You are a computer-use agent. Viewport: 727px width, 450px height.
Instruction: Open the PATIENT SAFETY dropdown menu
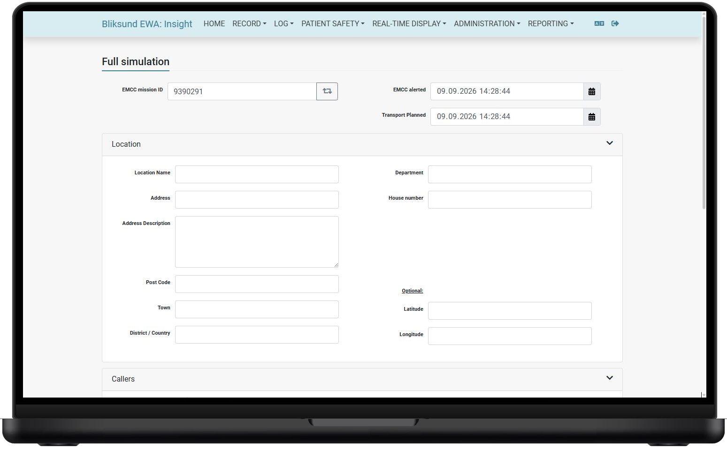pyautogui.click(x=333, y=23)
